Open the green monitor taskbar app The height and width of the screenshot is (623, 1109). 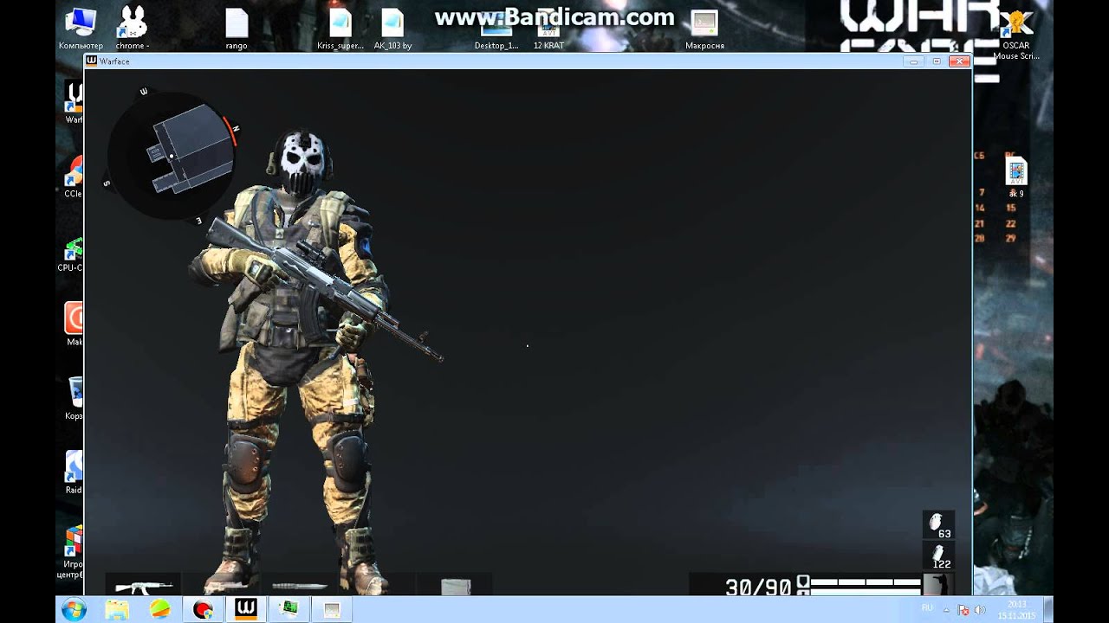pos(289,609)
